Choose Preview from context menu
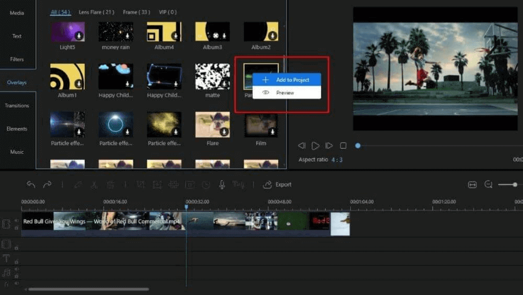The height and width of the screenshot is (295, 523). [285, 93]
